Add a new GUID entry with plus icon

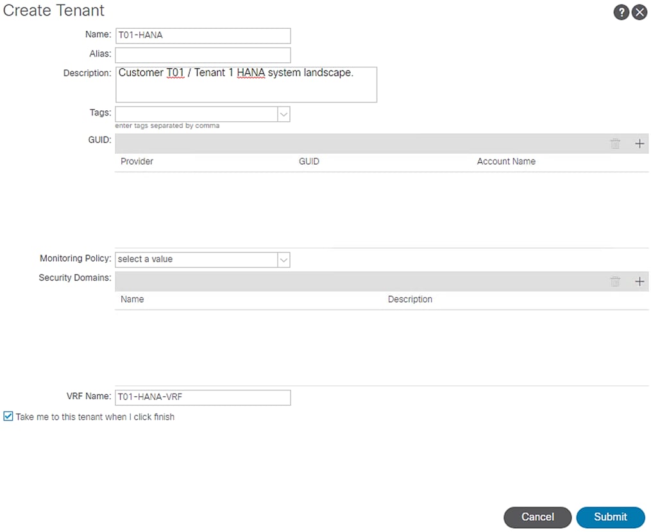click(x=639, y=144)
